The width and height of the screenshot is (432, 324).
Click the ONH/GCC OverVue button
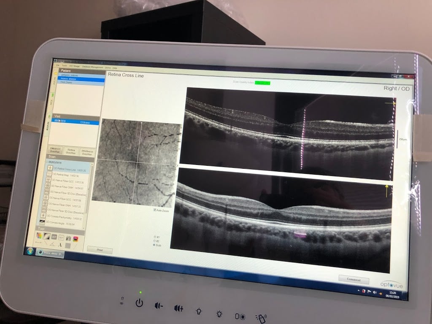[55, 150]
